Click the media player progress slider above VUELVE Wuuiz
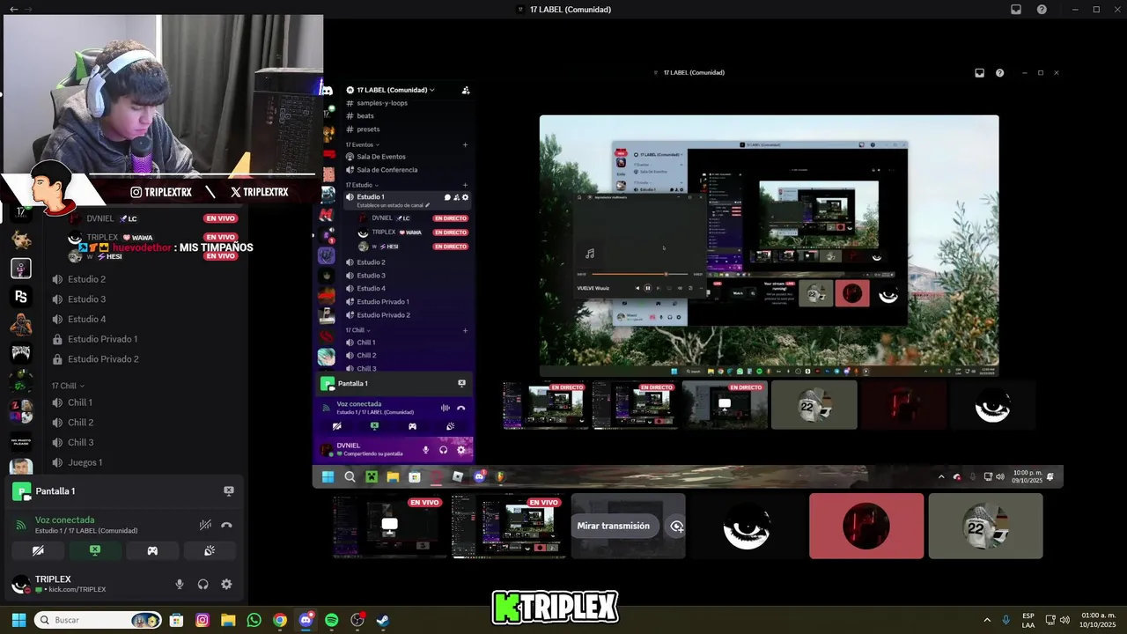The image size is (1127, 634). coord(640,274)
